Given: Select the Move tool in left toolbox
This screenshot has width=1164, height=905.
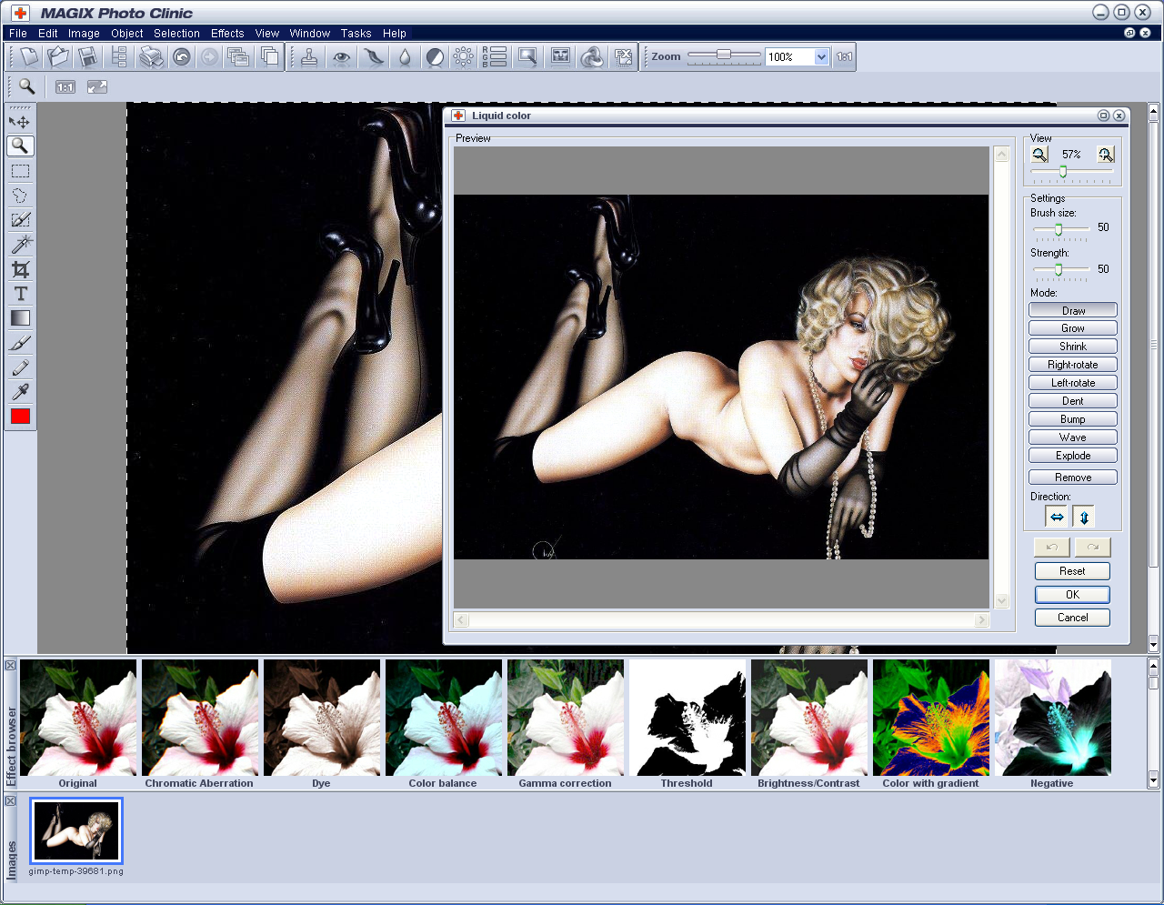Looking at the screenshot, I should tap(20, 121).
